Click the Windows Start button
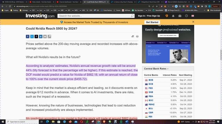 3,122
